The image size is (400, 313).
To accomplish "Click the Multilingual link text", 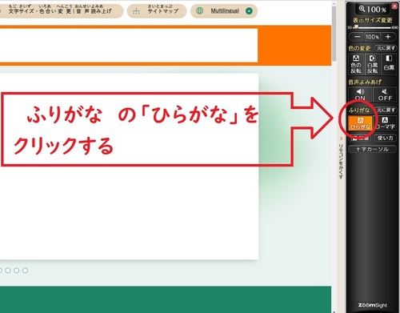I will [225, 10].
